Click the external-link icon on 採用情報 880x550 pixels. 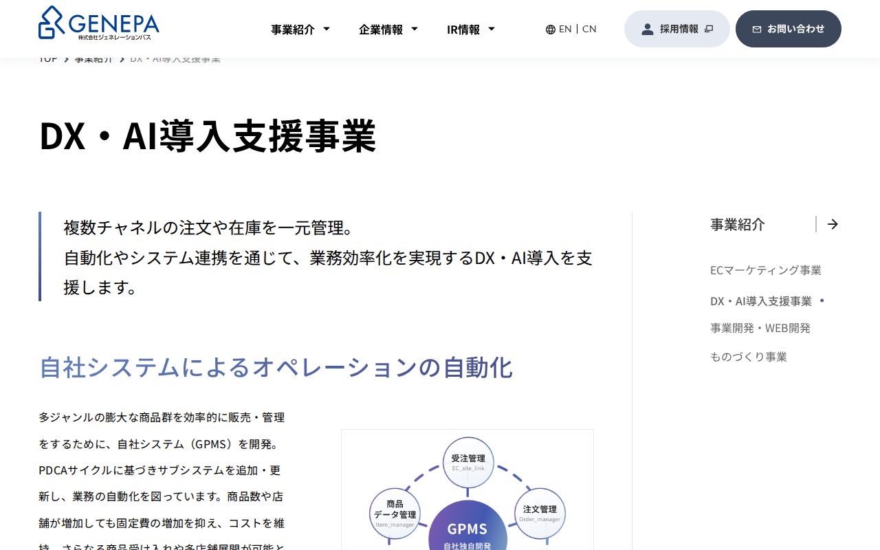(709, 29)
